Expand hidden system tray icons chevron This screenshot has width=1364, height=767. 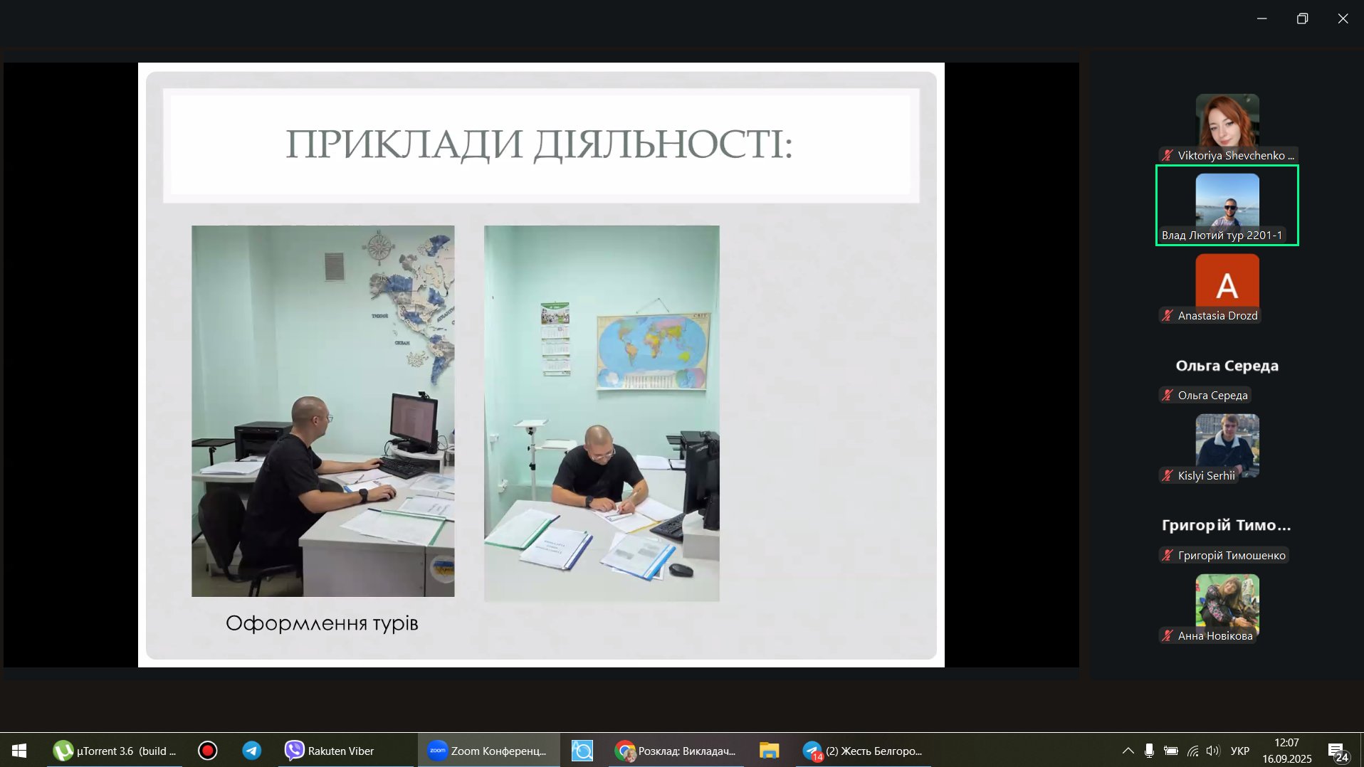(1128, 751)
